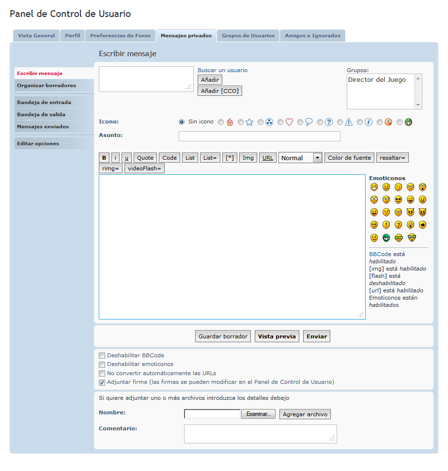
Task: Open the Color de fuente picker
Action: point(349,158)
